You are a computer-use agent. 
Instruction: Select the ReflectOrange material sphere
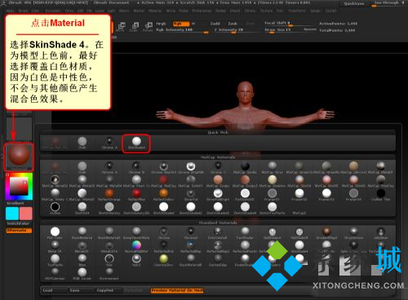(x=109, y=195)
